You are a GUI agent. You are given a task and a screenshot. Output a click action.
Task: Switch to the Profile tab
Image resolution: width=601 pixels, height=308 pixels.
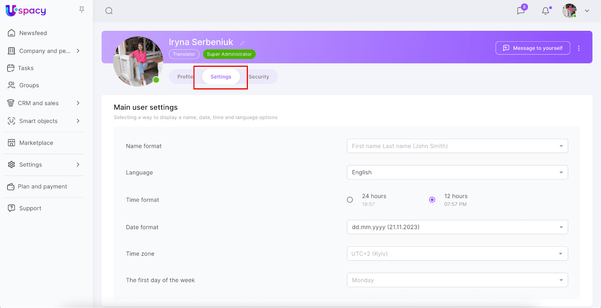tap(185, 77)
